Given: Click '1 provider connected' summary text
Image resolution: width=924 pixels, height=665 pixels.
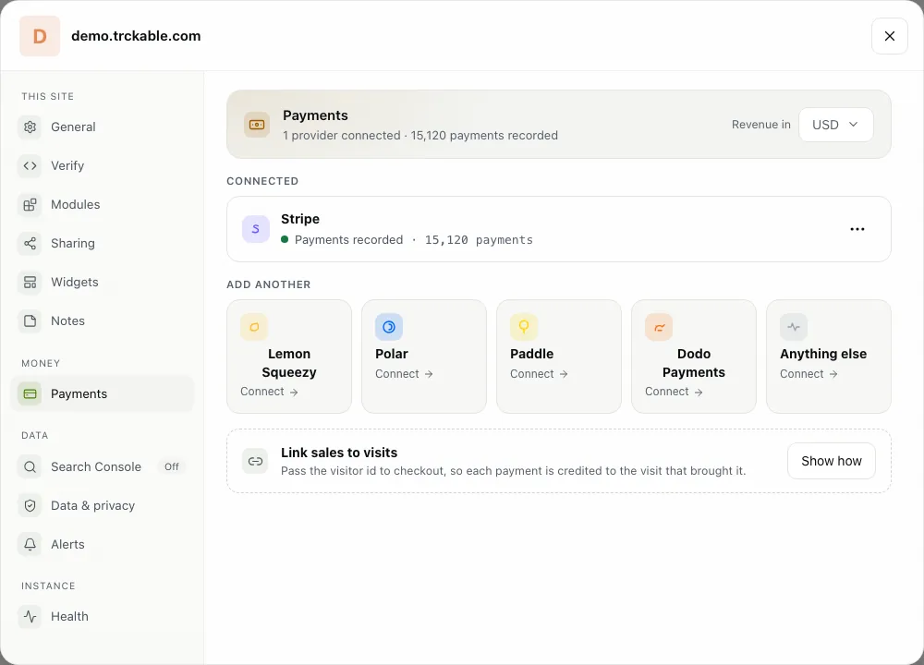Looking at the screenshot, I should [x=341, y=136].
